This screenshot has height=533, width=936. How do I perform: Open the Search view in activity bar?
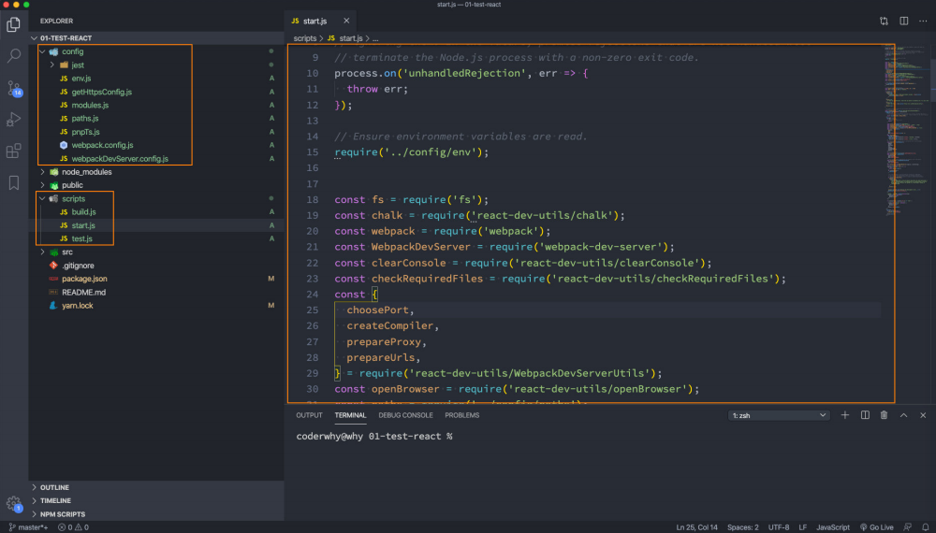[14, 56]
